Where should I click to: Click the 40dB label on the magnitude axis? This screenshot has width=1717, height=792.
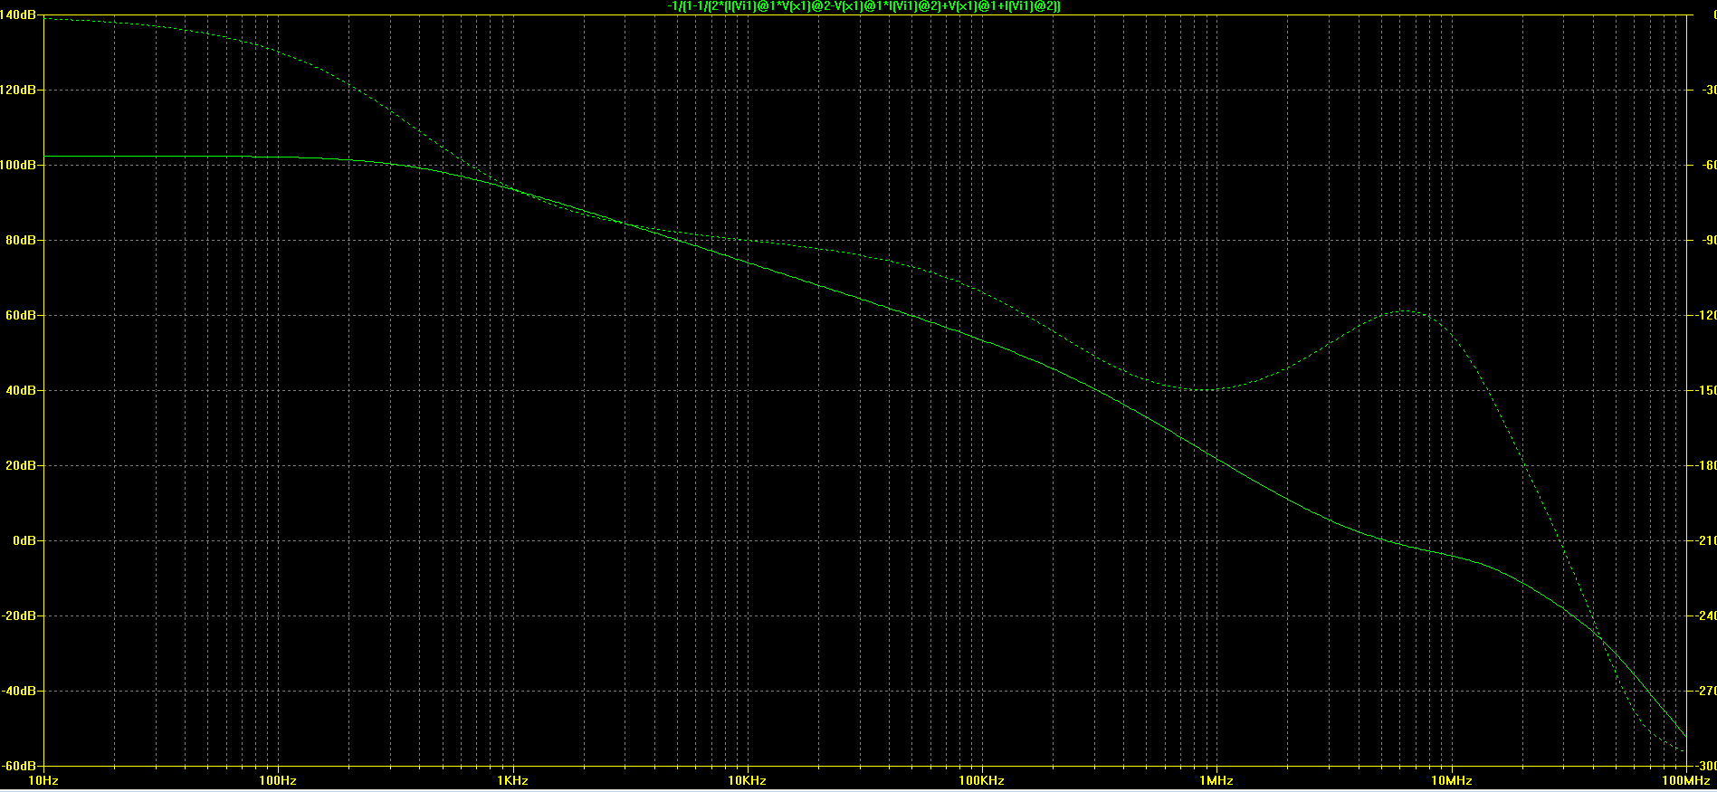[x=22, y=391]
